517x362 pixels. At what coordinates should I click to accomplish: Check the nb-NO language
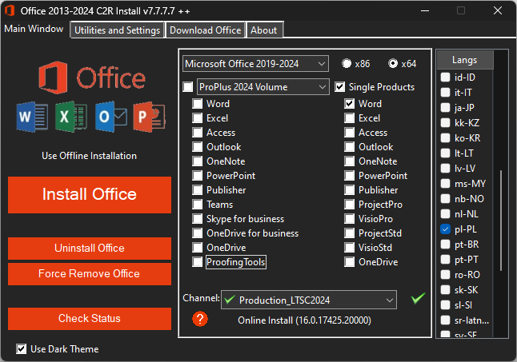coord(445,199)
